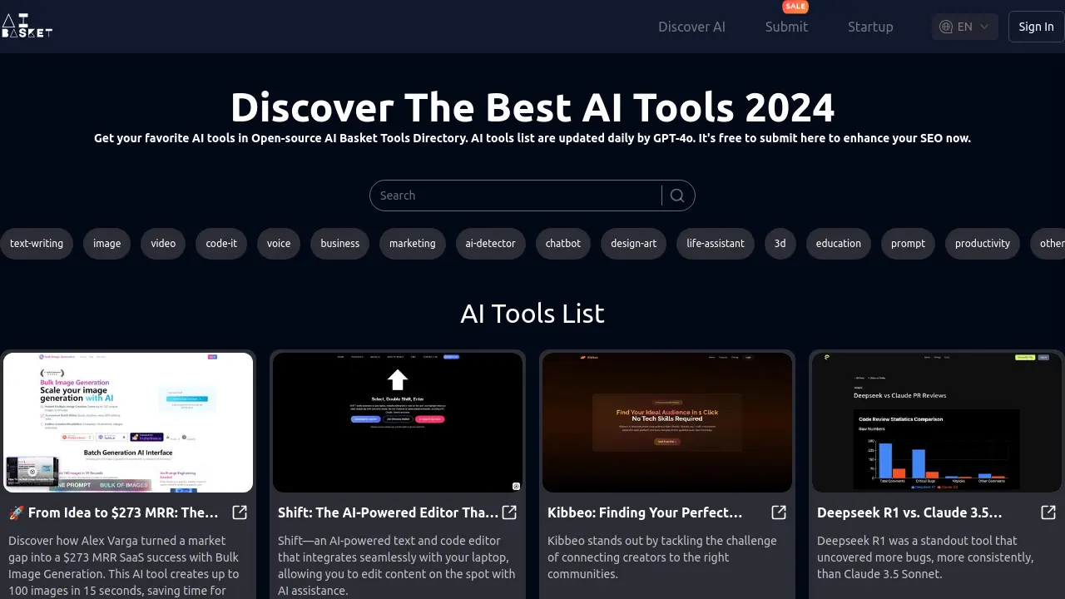
Task: Click the SALE badge above Submit
Action: (795, 7)
